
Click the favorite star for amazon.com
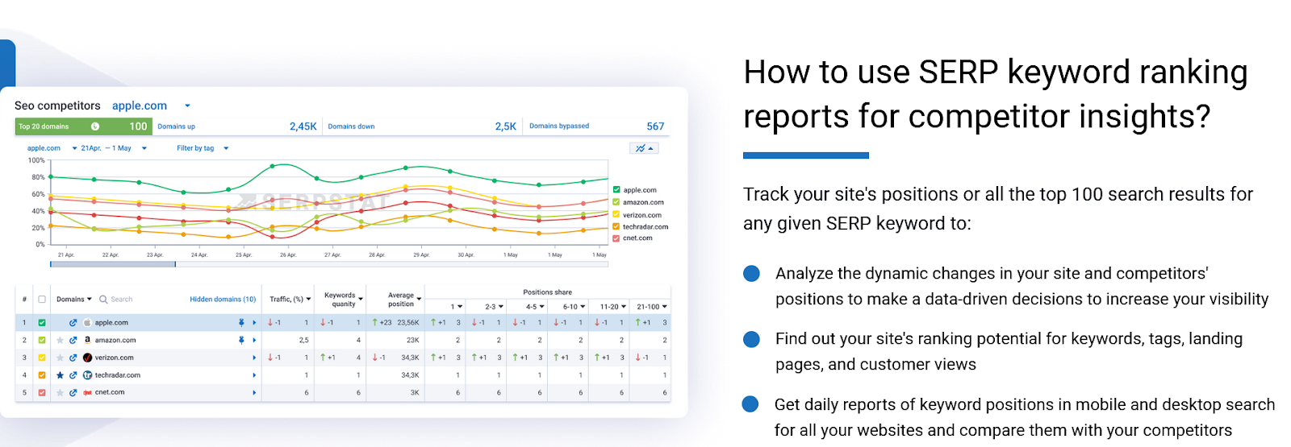[60, 341]
